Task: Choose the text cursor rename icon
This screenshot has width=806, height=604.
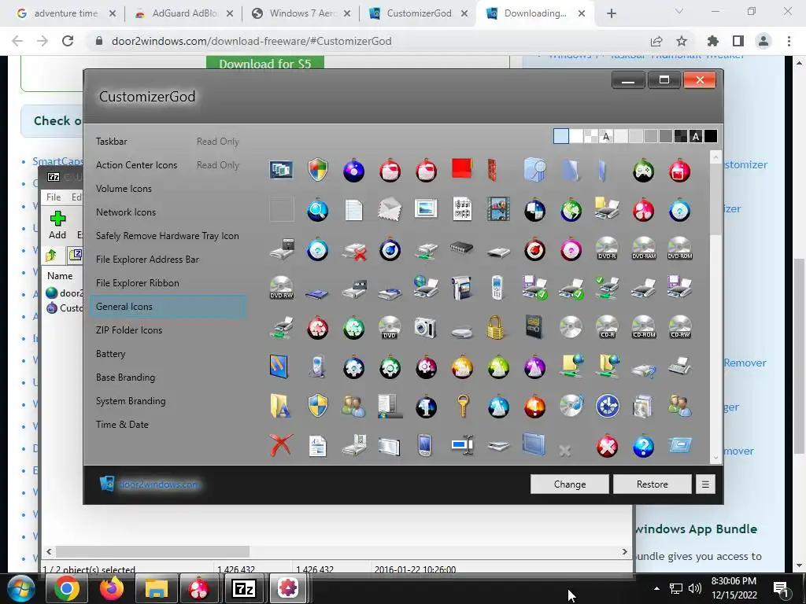Action: pyautogui.click(x=462, y=445)
